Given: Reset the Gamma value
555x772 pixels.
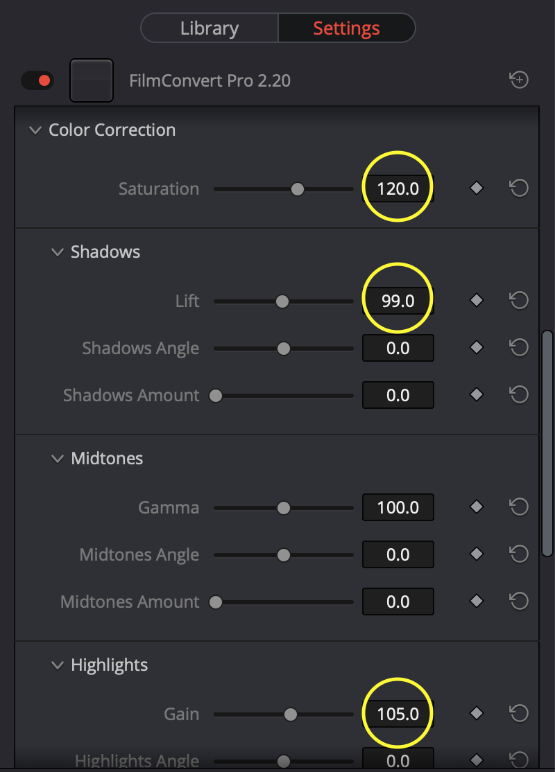Looking at the screenshot, I should (x=519, y=507).
